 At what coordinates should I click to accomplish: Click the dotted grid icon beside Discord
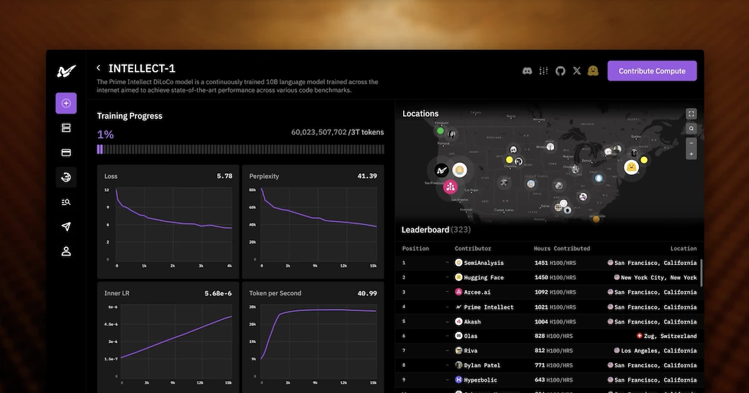(544, 71)
